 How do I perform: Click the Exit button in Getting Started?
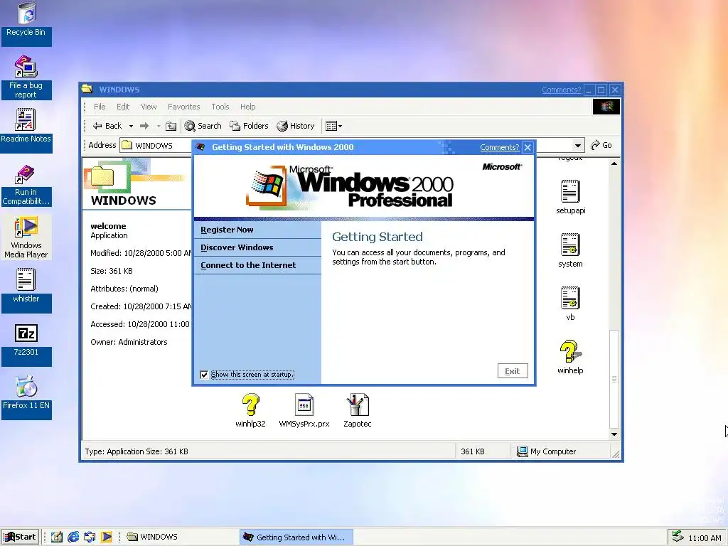[513, 371]
